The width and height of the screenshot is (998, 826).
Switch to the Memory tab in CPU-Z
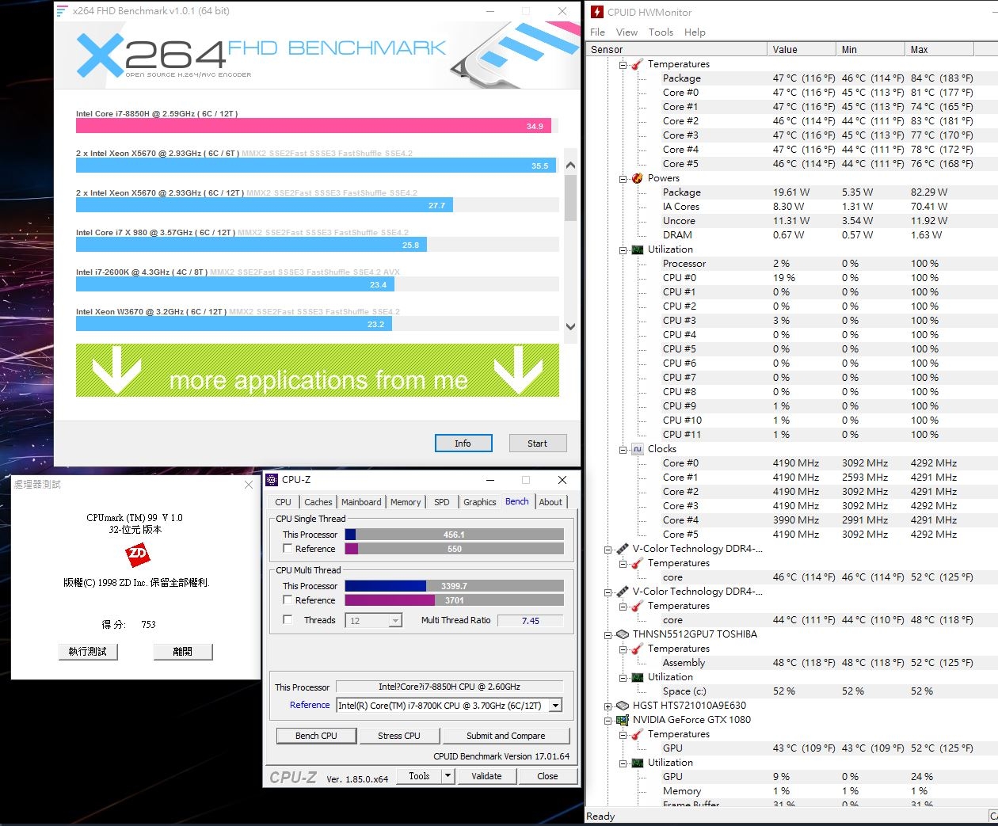pyautogui.click(x=406, y=502)
